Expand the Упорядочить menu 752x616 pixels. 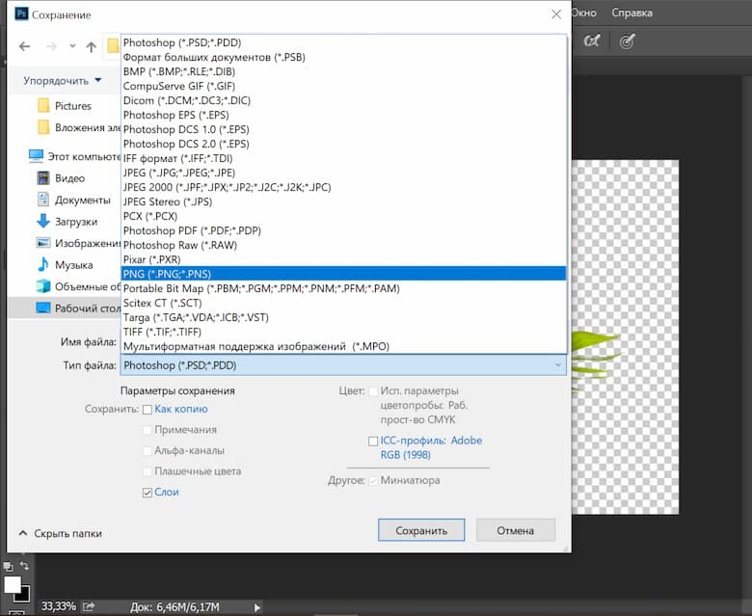click(x=63, y=81)
